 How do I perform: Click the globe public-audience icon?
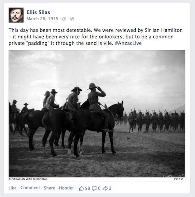click(x=72, y=19)
